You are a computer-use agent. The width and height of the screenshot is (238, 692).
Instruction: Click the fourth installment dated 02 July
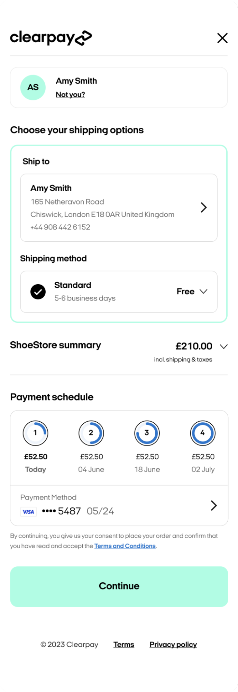click(202, 433)
